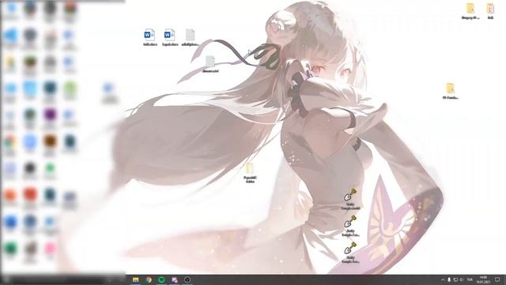
Task: Open the green circular app on taskbar
Action: coord(161,279)
